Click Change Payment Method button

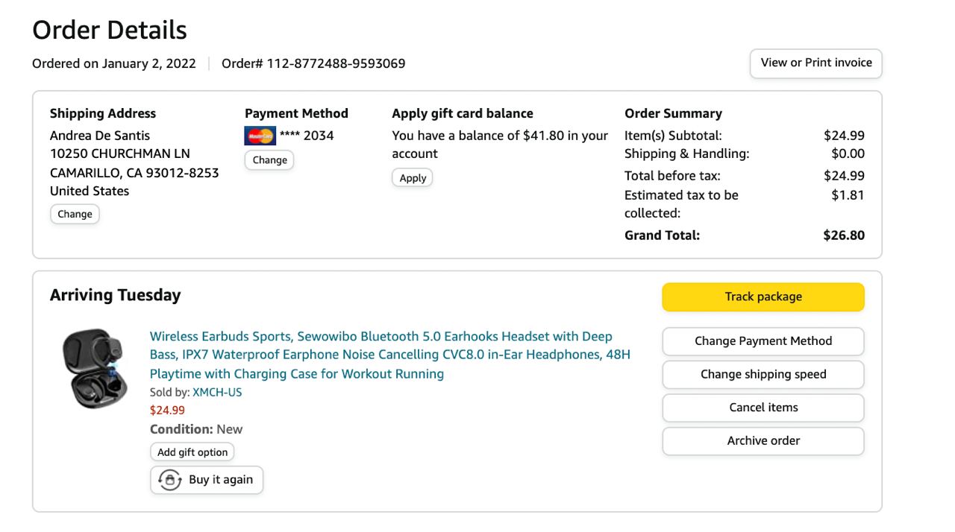pos(763,341)
